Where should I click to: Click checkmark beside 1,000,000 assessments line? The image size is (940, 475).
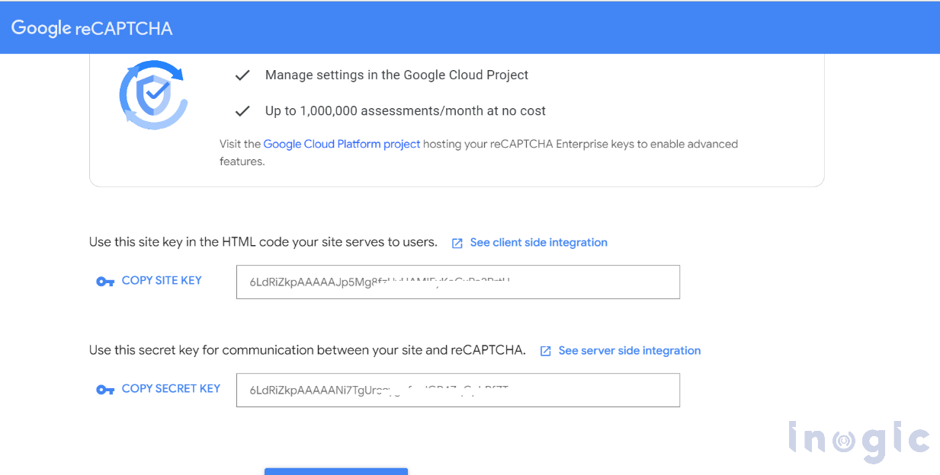(242, 111)
